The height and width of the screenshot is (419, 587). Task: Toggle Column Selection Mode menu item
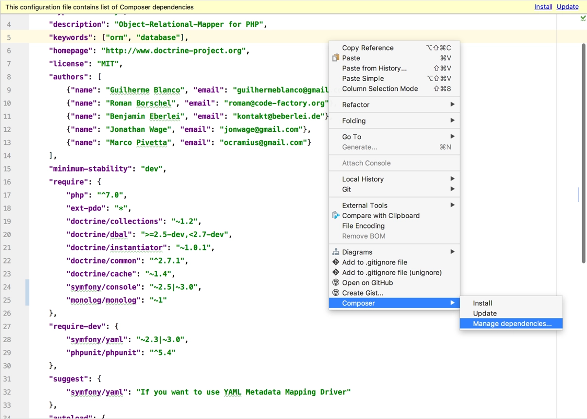pos(394,88)
